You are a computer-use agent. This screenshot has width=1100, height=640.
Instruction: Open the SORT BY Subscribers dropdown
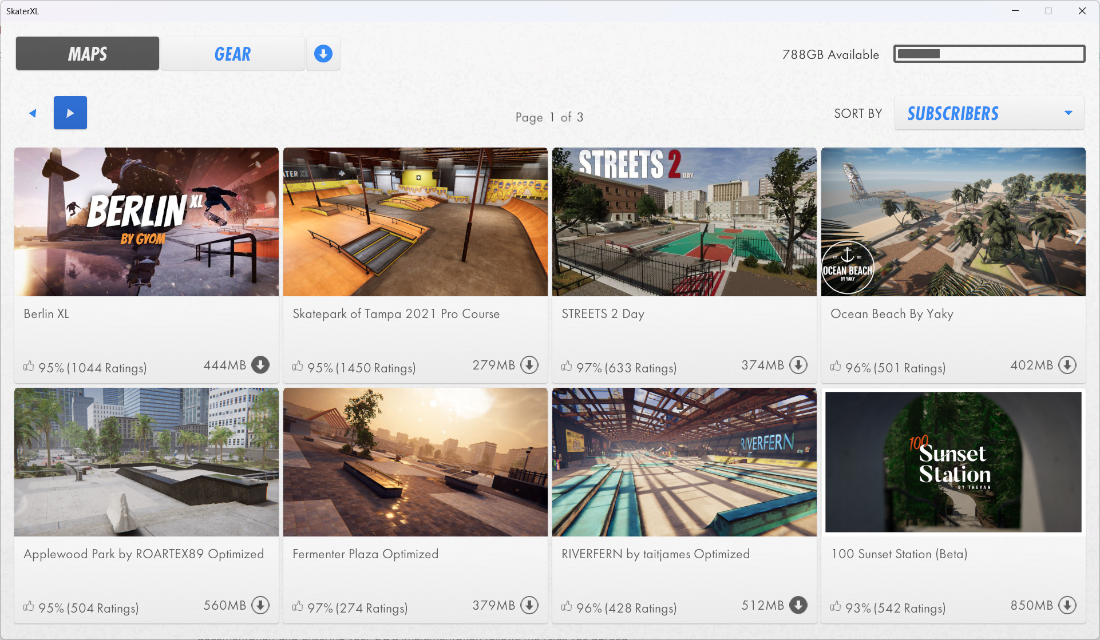click(x=989, y=113)
